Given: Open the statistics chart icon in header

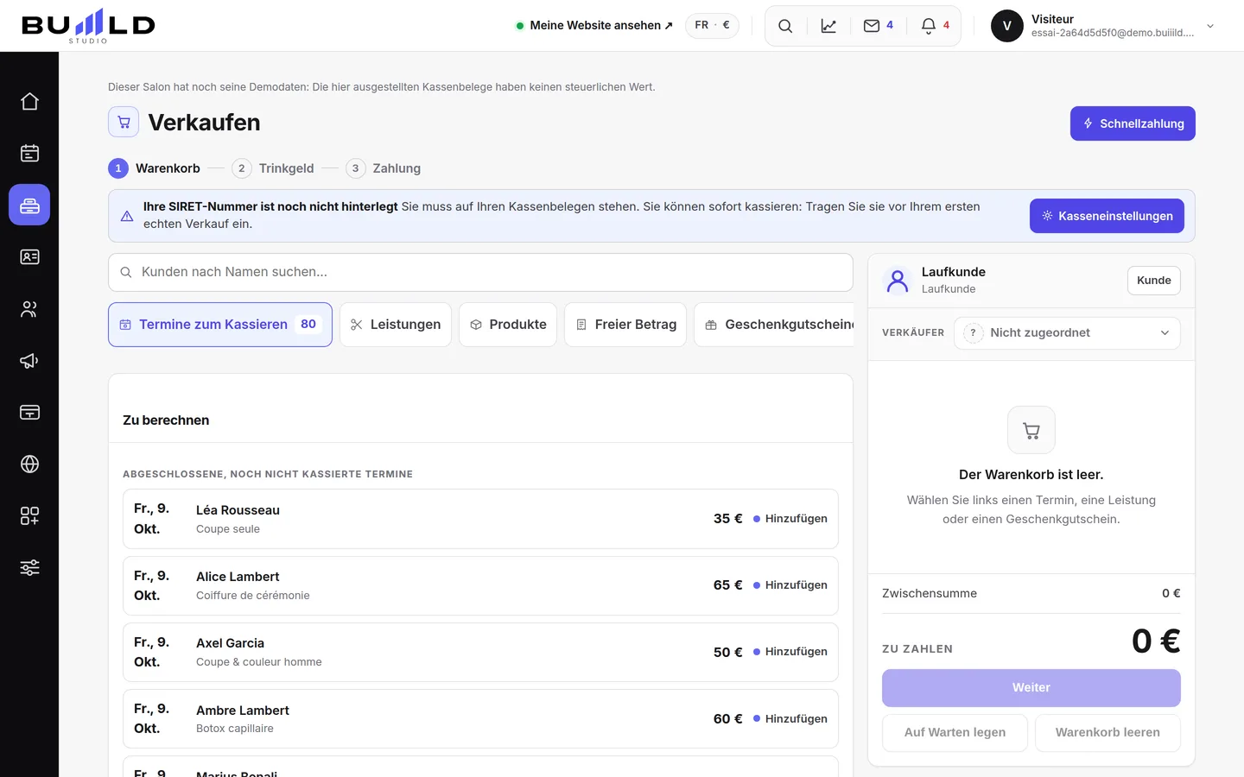Looking at the screenshot, I should pos(828,26).
